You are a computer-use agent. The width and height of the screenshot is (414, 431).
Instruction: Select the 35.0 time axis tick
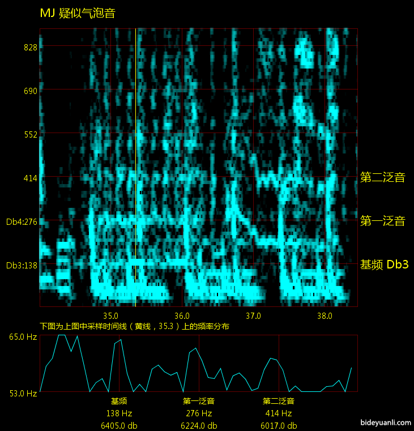click(x=110, y=315)
